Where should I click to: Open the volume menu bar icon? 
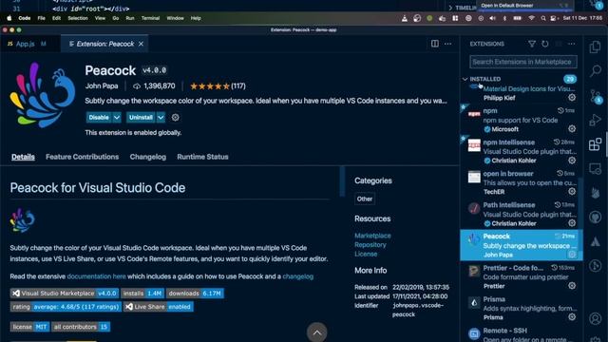(x=492, y=18)
